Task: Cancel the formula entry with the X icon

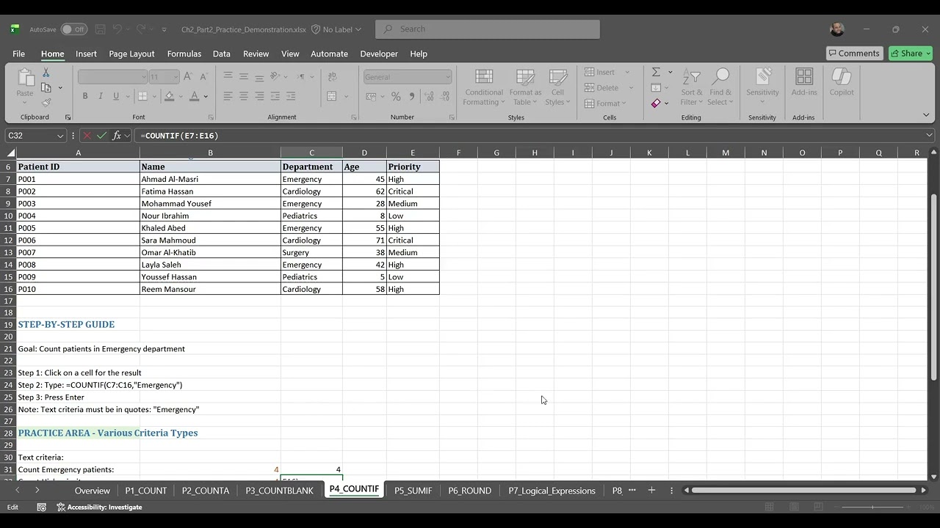Action: [87, 136]
